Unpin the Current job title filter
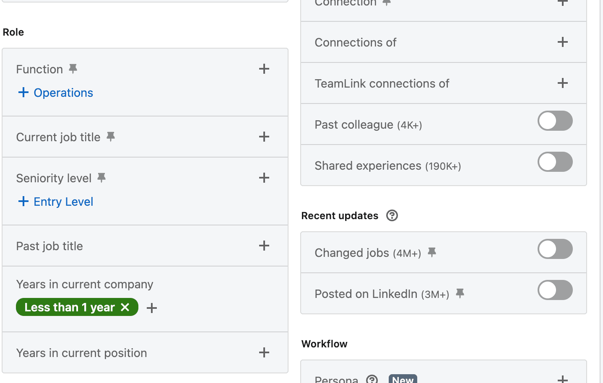This screenshot has width=603, height=383. pos(111,137)
